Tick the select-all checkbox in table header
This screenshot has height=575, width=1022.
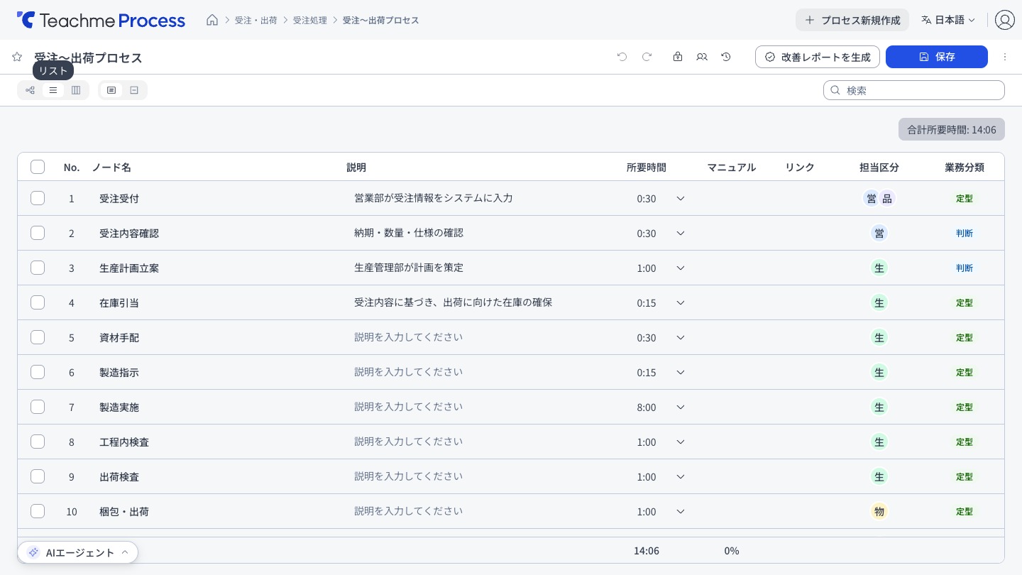(x=38, y=167)
